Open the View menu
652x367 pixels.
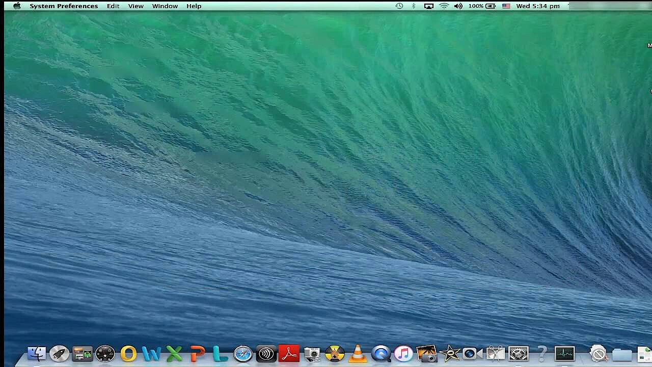pyautogui.click(x=135, y=6)
